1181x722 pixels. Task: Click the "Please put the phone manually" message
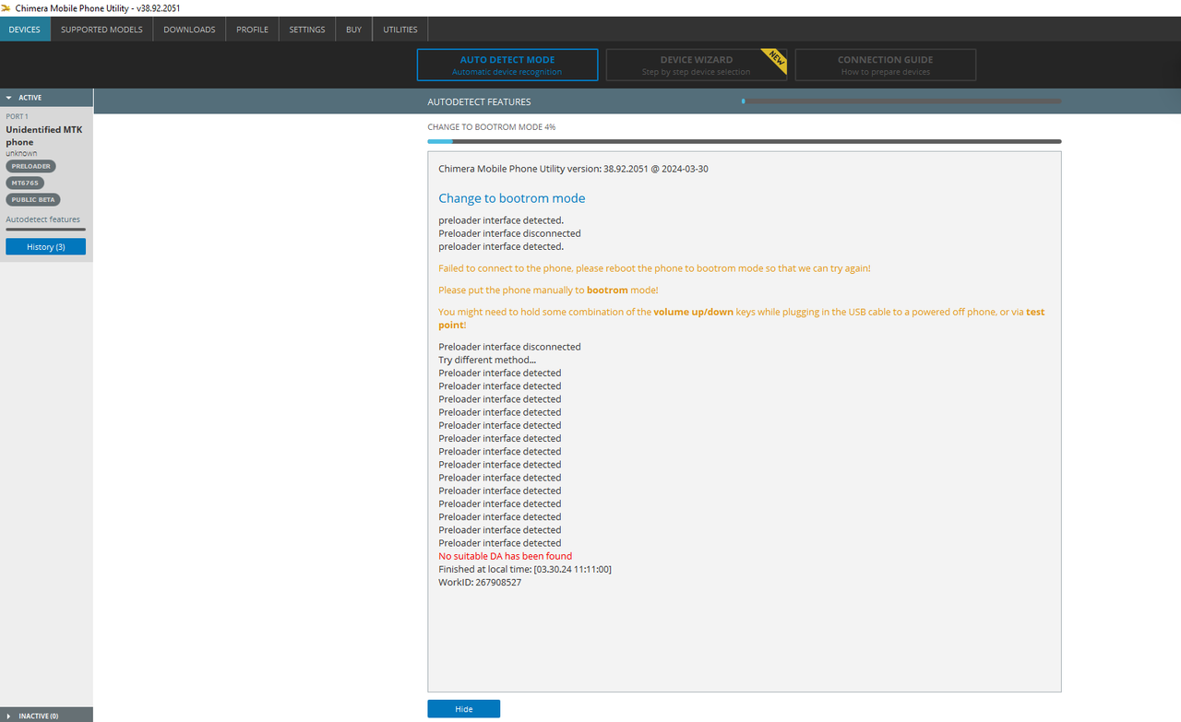[548, 290]
